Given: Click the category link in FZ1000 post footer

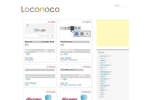Looking at the screenshot, I should click(66, 83).
